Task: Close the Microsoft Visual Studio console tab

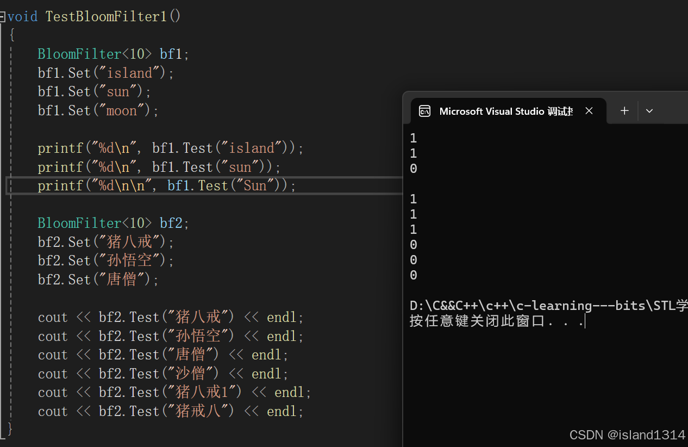Action: coord(589,111)
